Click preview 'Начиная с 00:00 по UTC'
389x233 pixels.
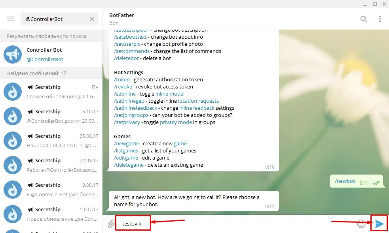tap(61, 146)
